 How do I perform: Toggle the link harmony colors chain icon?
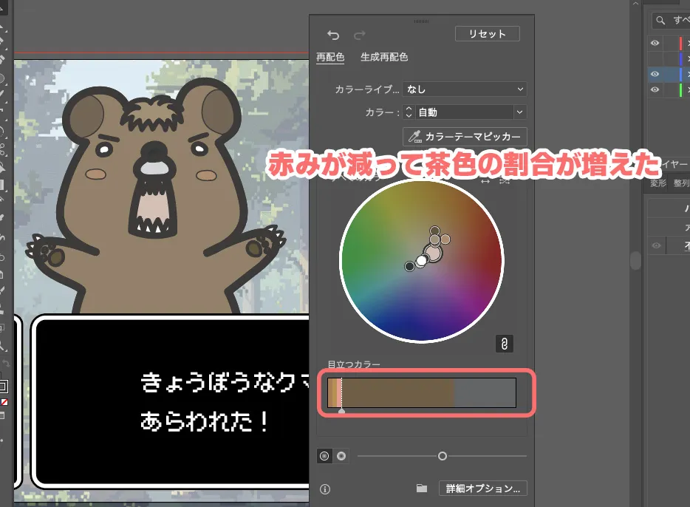tap(505, 343)
